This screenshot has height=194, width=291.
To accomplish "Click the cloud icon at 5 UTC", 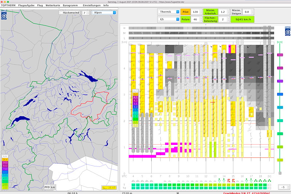I will (x=142, y=181).
